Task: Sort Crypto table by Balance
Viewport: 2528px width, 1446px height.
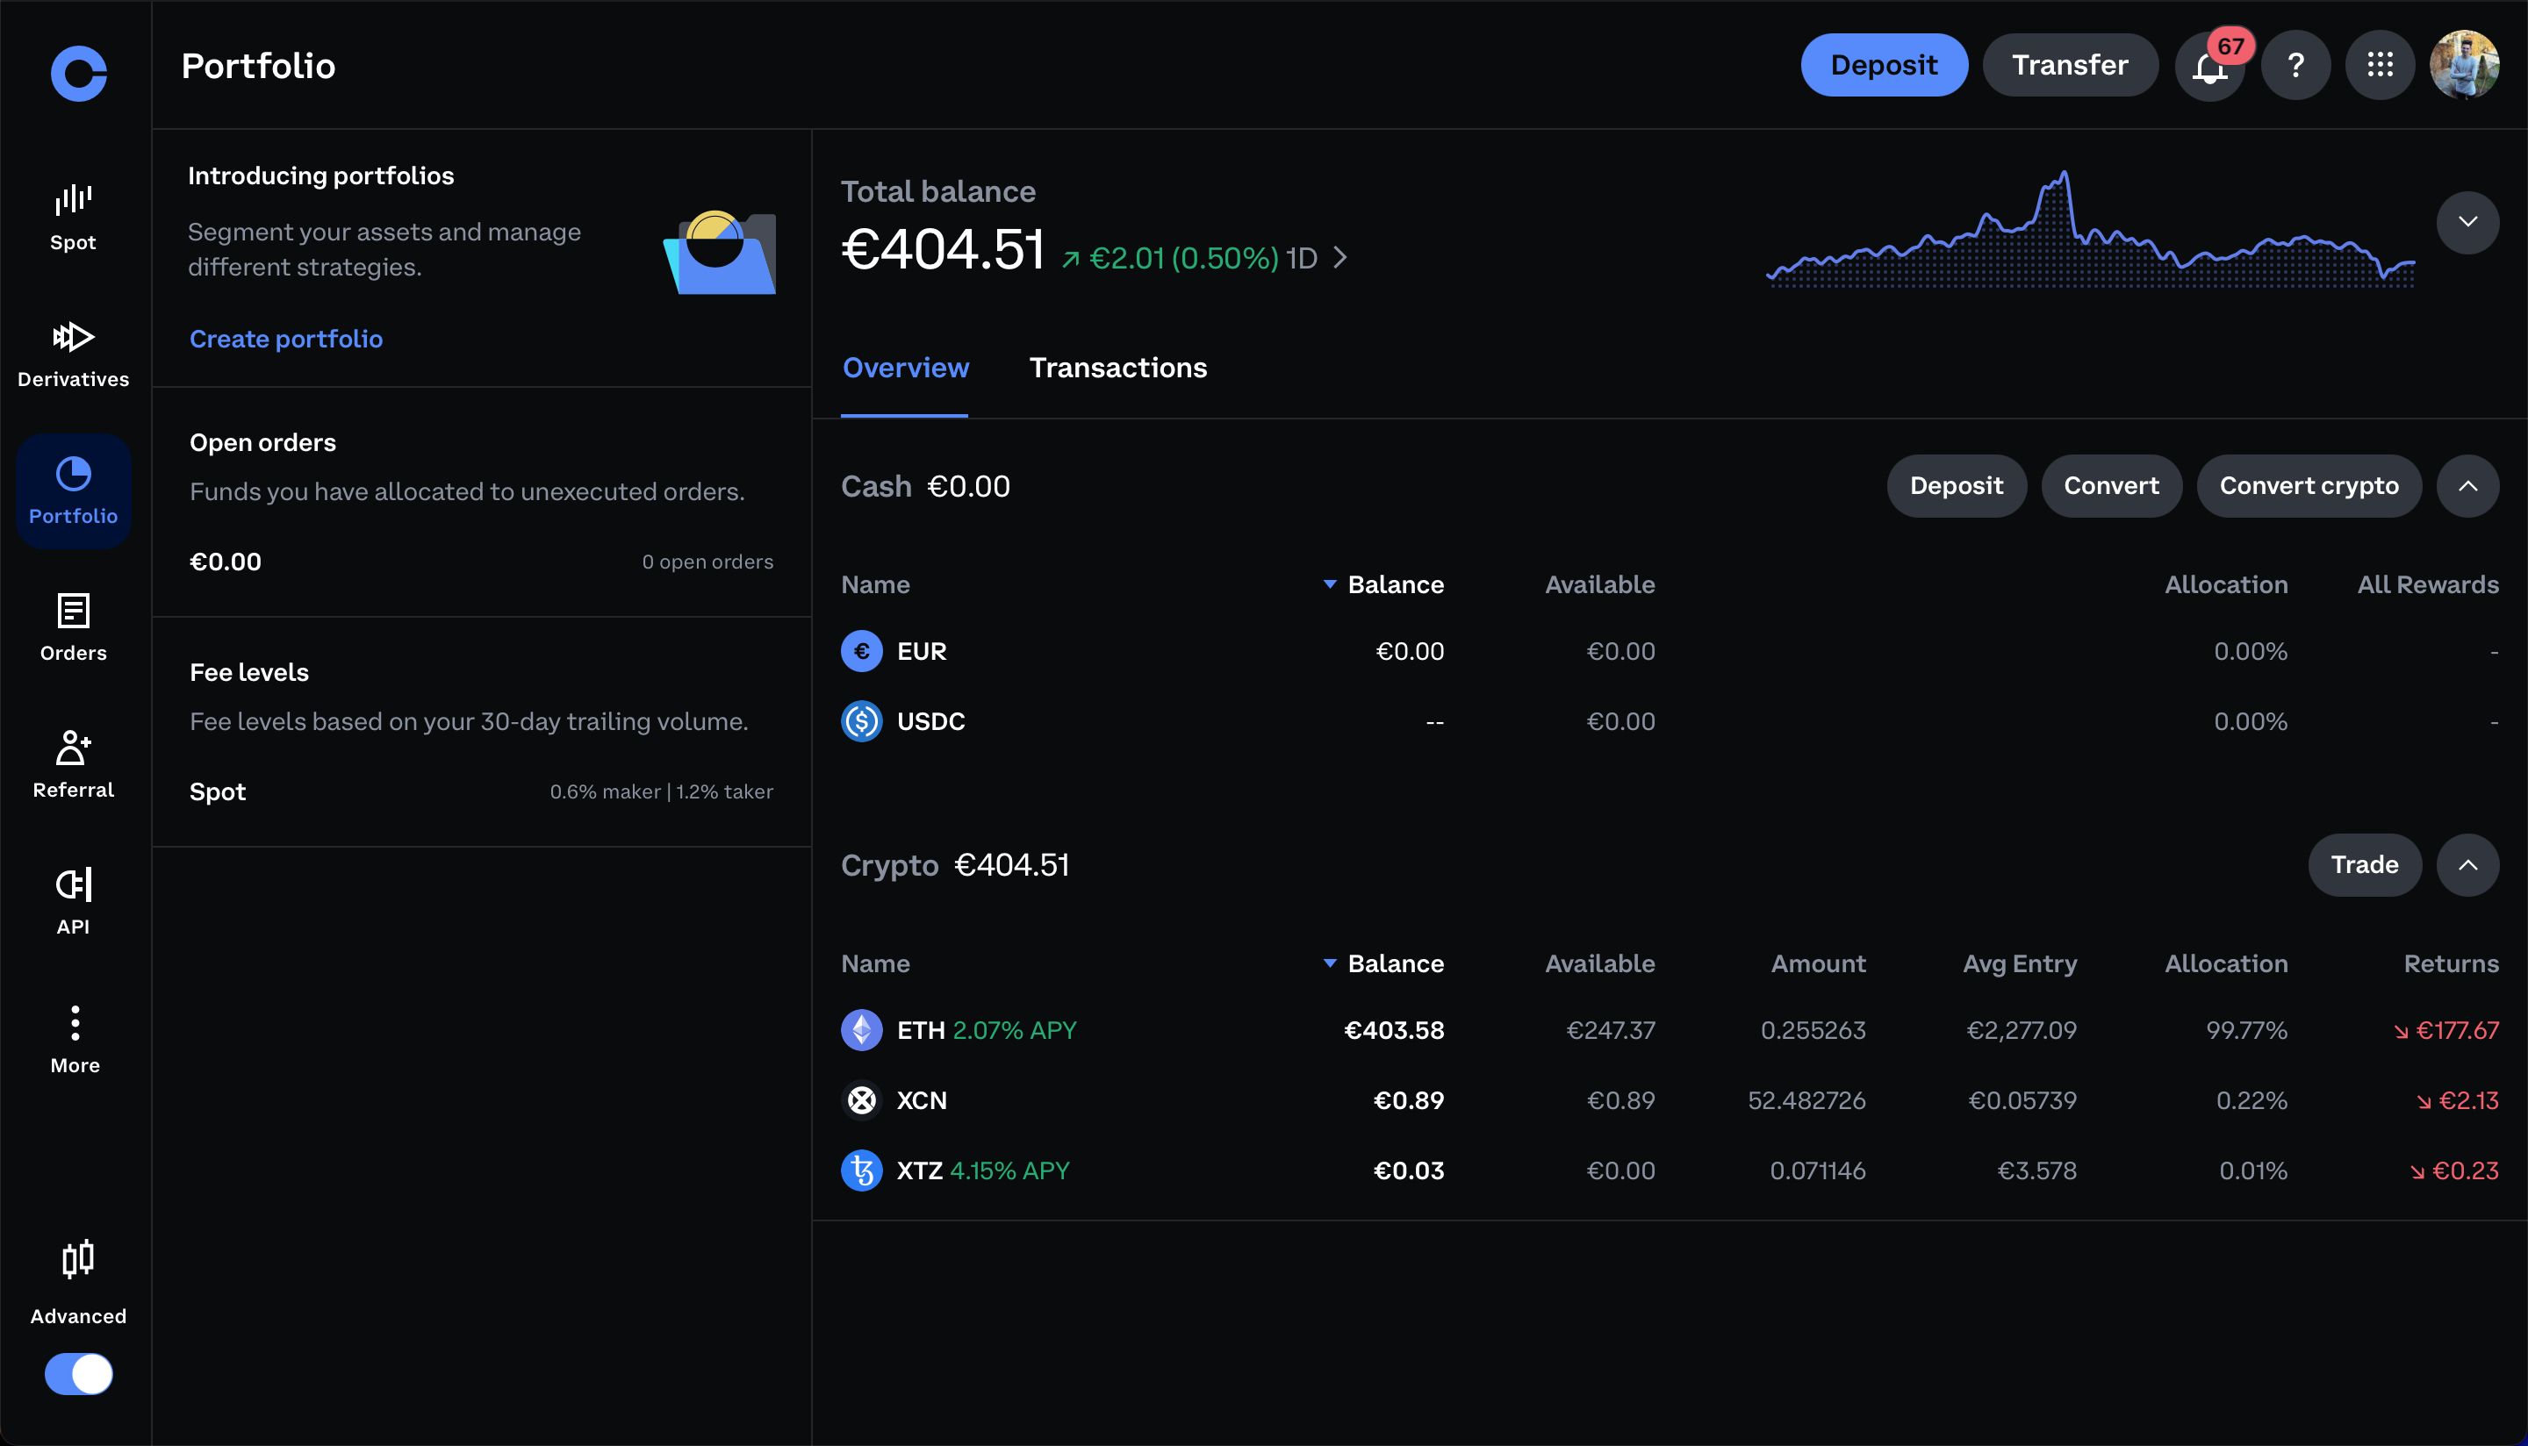Action: coord(1383,964)
